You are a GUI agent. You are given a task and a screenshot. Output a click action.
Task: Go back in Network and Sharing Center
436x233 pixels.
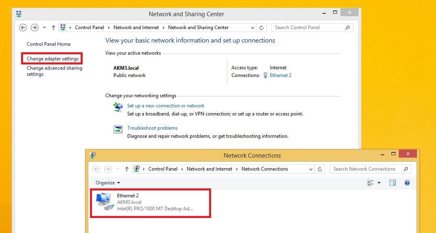pos(23,28)
